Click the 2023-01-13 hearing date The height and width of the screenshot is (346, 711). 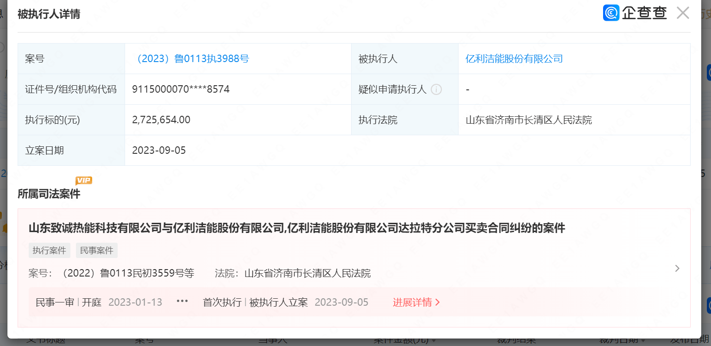point(135,302)
